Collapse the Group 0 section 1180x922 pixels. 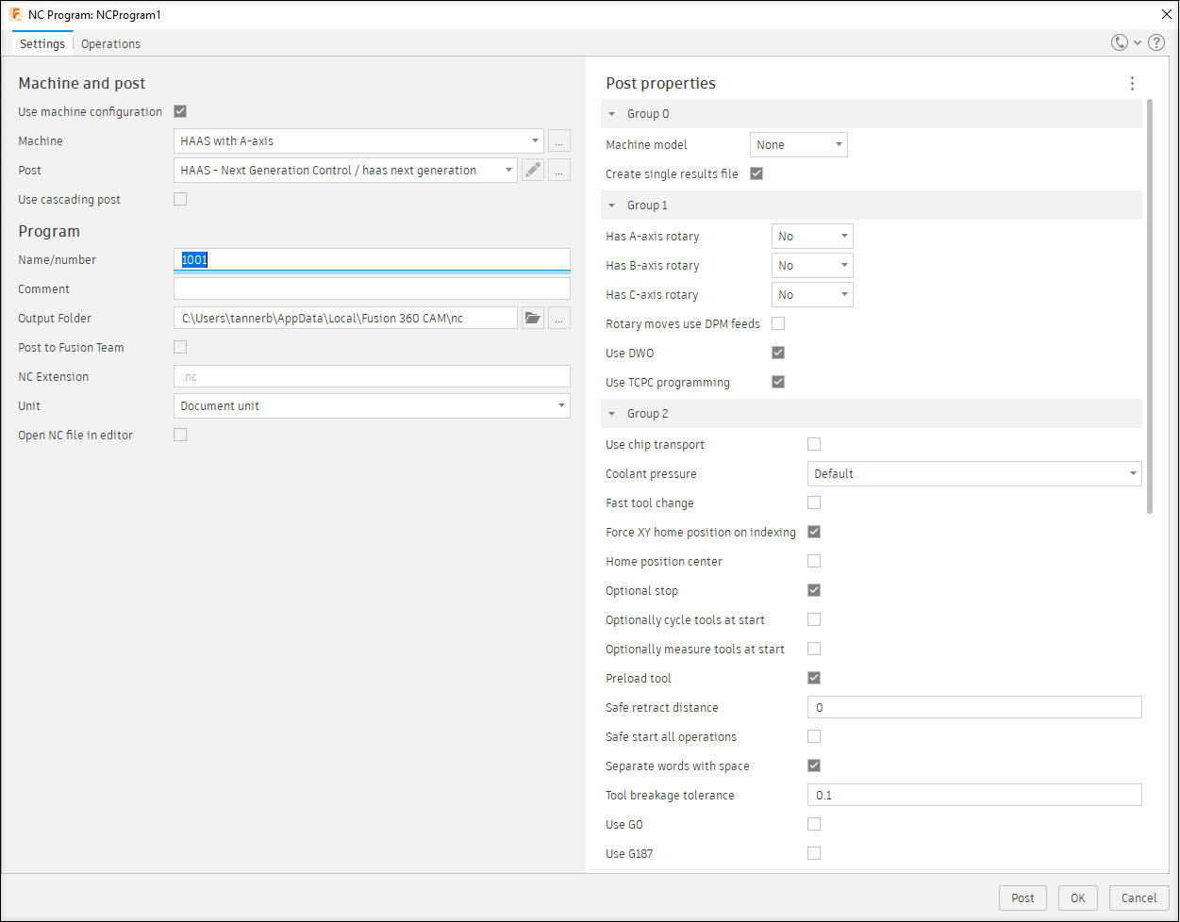tap(612, 114)
